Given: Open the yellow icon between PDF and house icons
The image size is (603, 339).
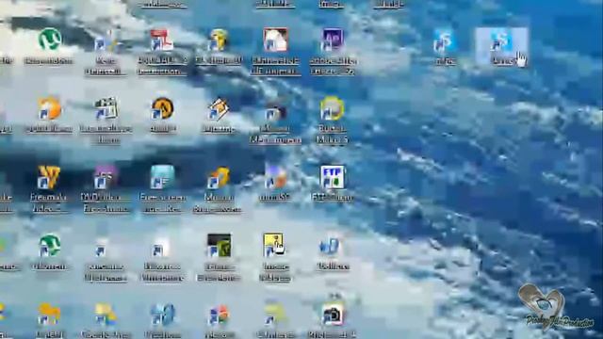Looking at the screenshot, I should pyautogui.click(x=218, y=40).
